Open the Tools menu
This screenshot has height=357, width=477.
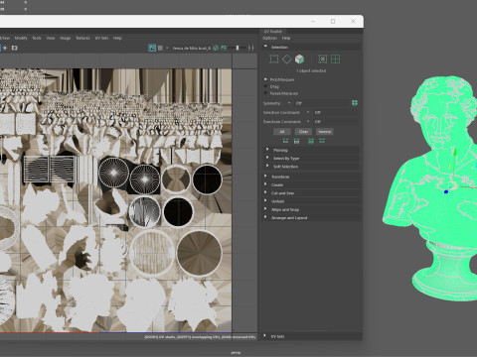pyautogui.click(x=37, y=38)
